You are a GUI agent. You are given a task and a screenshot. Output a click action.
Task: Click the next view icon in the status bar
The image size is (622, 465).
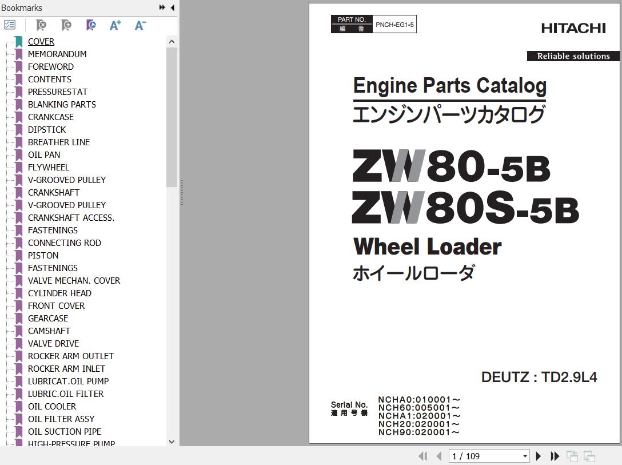click(x=589, y=456)
